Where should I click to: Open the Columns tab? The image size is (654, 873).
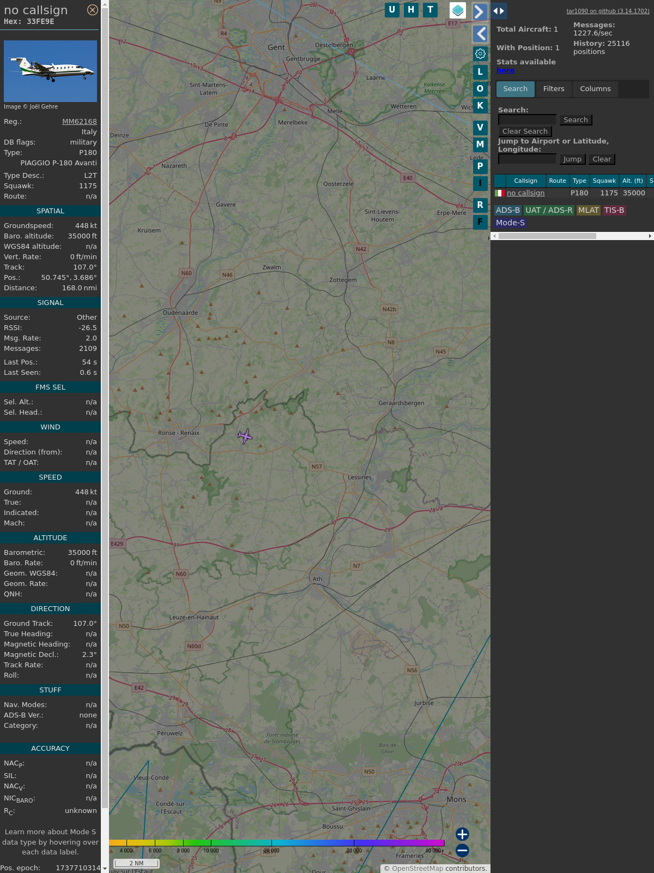point(595,89)
